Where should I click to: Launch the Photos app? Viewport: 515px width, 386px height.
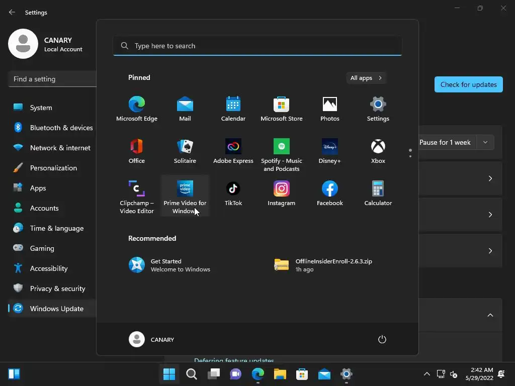[330, 109]
